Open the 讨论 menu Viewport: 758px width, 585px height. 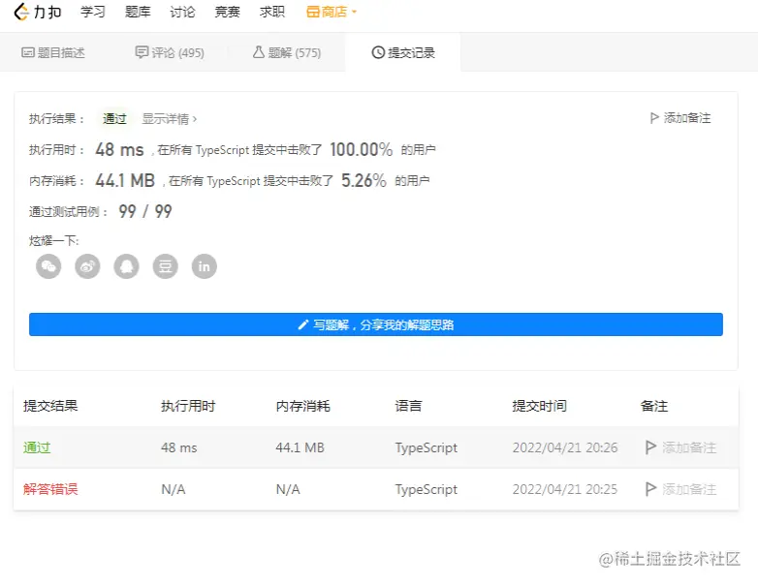(182, 12)
